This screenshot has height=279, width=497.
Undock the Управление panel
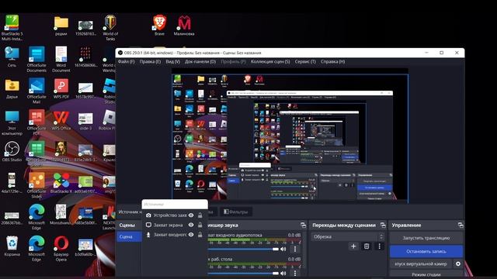461,226
